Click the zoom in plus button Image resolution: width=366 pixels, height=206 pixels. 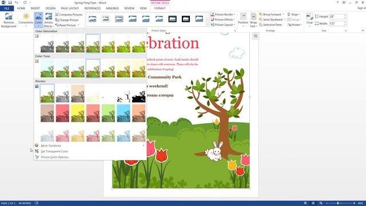coord(354,203)
